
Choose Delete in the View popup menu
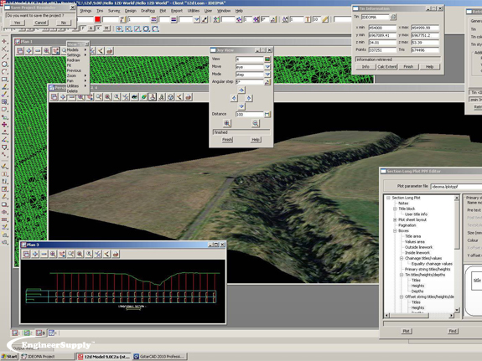click(x=72, y=91)
